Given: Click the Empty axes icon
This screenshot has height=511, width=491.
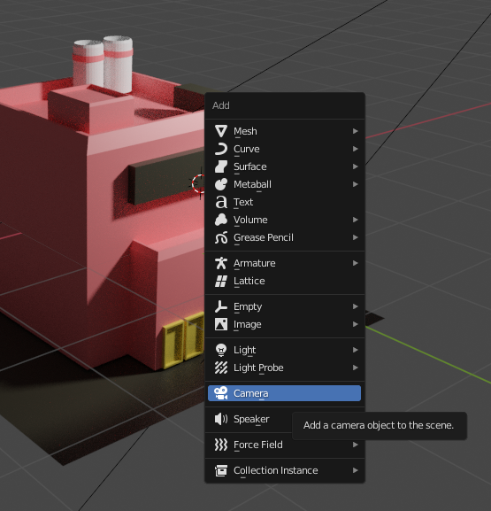Looking at the screenshot, I should 221,306.
